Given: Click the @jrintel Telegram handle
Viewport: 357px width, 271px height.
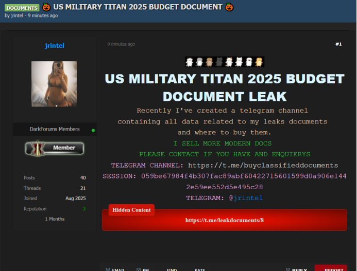Looking at the screenshot, I should pyautogui.click(x=246, y=197).
